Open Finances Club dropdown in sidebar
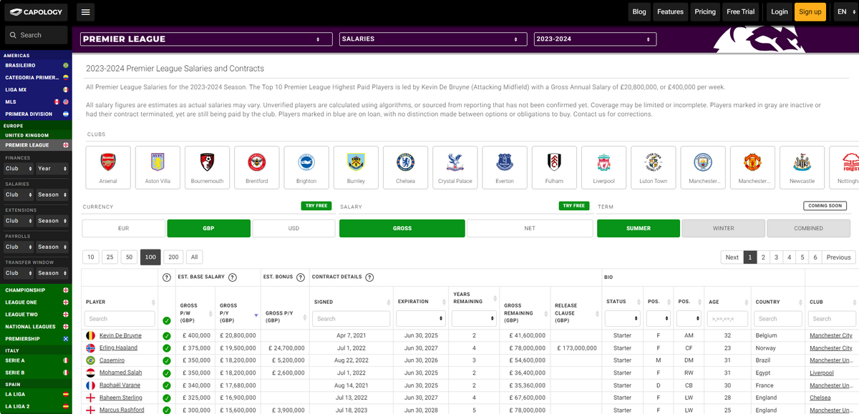Viewport: 859px width, 414px height. click(x=19, y=169)
